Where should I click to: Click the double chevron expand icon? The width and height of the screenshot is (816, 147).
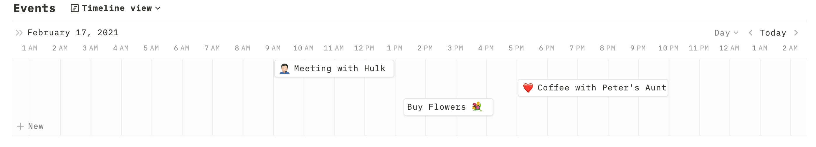[x=19, y=33]
